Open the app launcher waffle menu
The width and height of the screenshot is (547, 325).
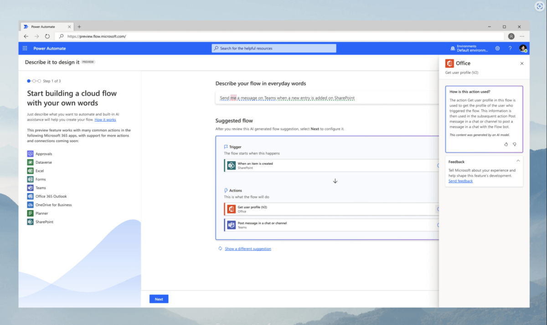tap(25, 48)
